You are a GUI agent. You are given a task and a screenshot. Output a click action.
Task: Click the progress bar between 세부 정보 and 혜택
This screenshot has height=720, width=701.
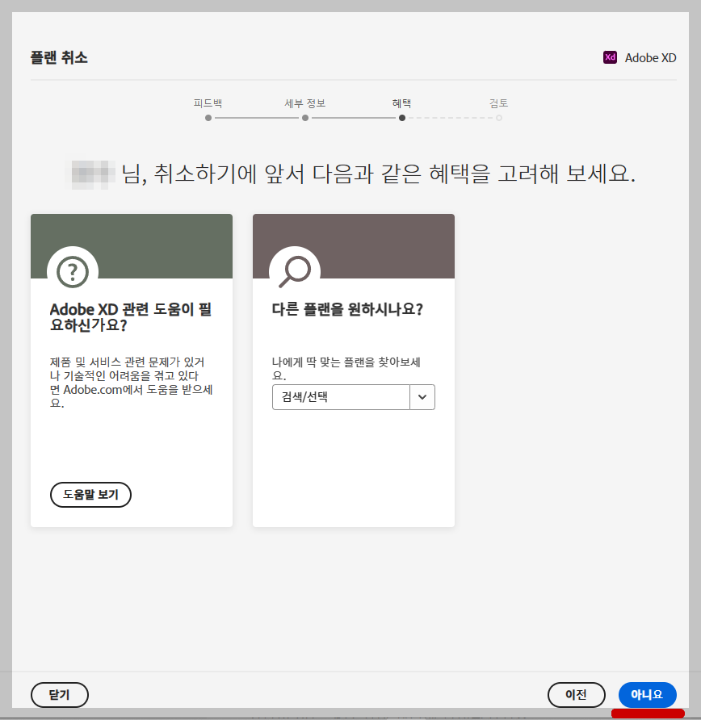354,117
